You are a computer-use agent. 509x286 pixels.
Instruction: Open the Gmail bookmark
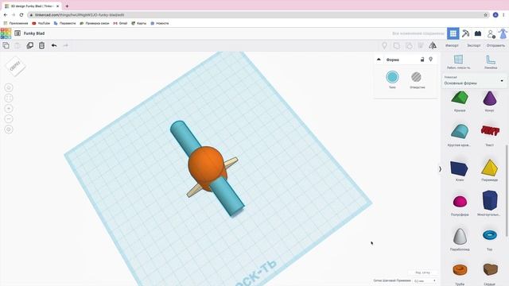120,23
